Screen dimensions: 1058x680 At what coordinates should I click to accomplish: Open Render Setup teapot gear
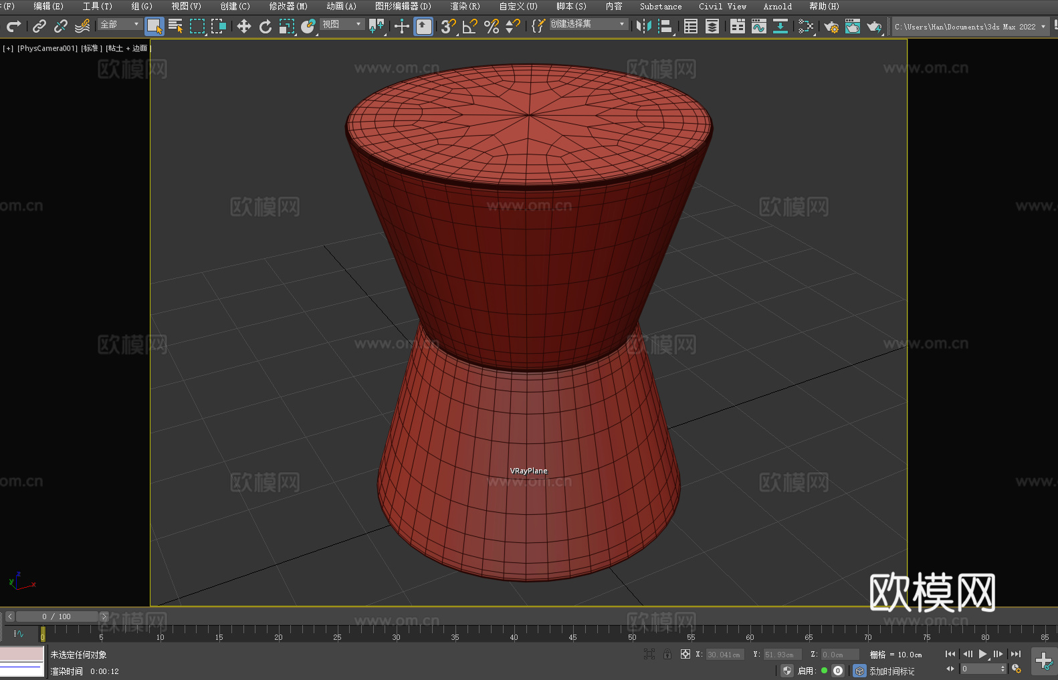click(x=831, y=26)
